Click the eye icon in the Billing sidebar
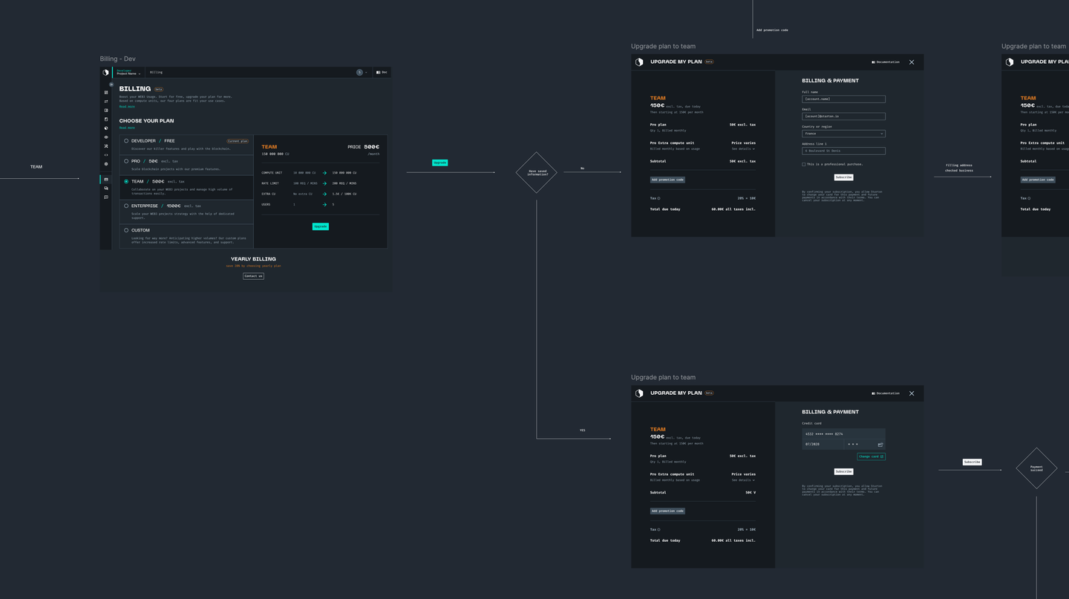Screen dimensions: 1069x599 pyautogui.click(x=106, y=137)
